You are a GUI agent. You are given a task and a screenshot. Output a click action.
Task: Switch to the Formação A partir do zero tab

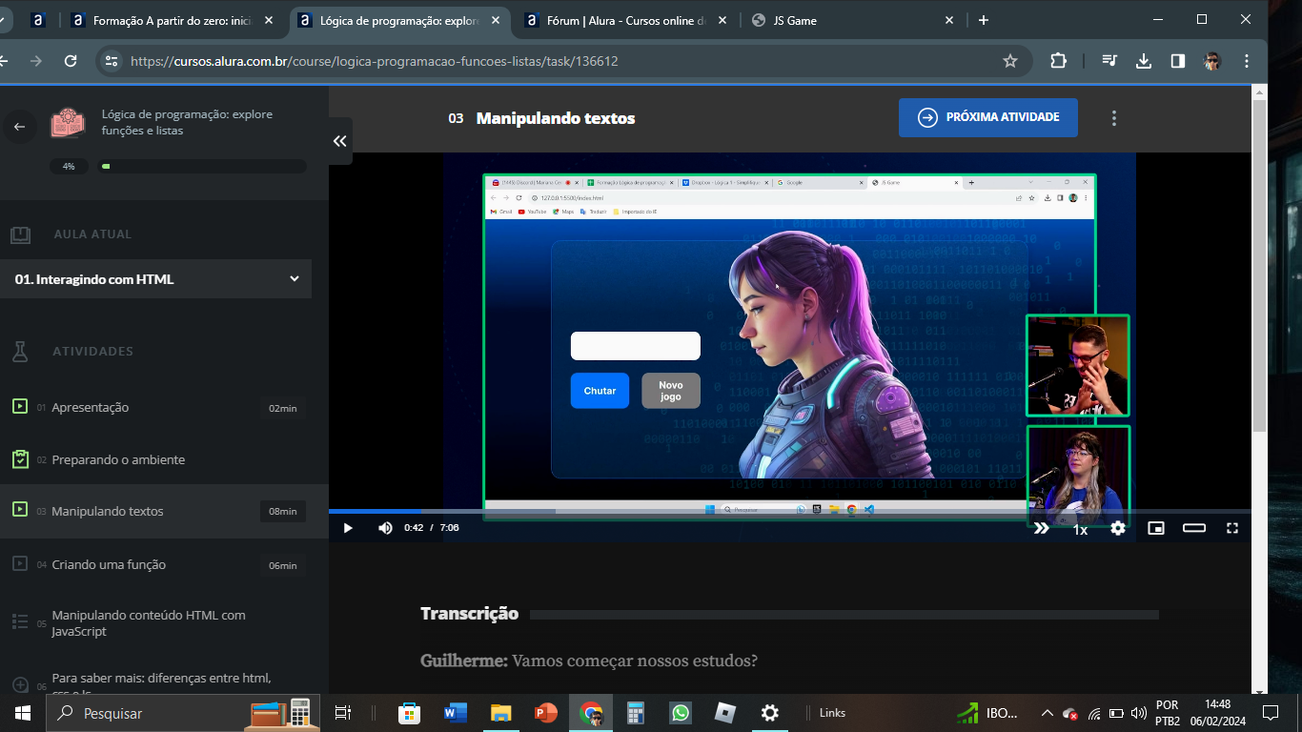(x=172, y=20)
